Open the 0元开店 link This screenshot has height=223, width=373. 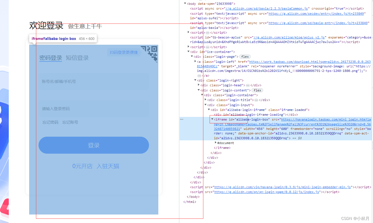(82, 166)
